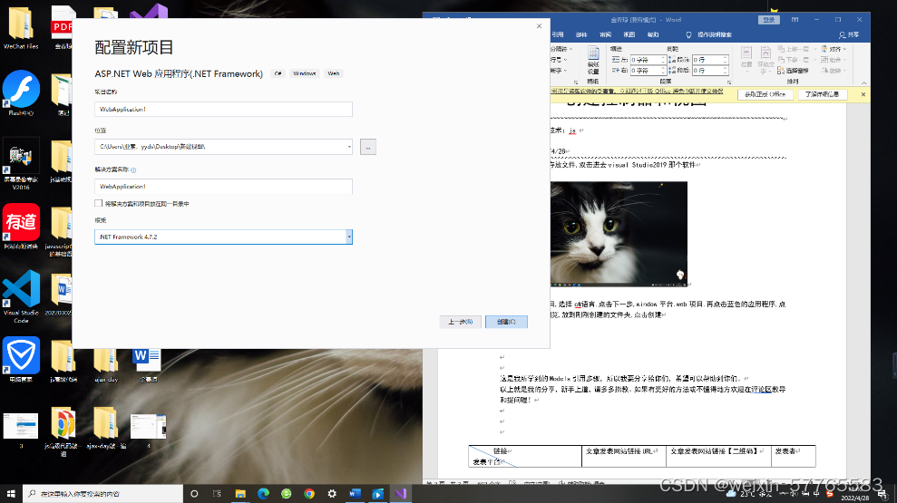Dismiss the yellow Office notification bar

tap(863, 94)
